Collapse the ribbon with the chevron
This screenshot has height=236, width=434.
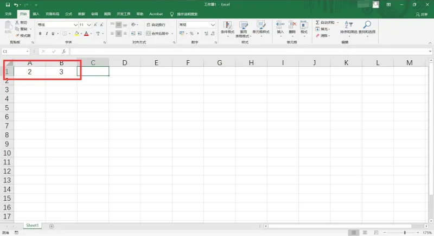430,43
